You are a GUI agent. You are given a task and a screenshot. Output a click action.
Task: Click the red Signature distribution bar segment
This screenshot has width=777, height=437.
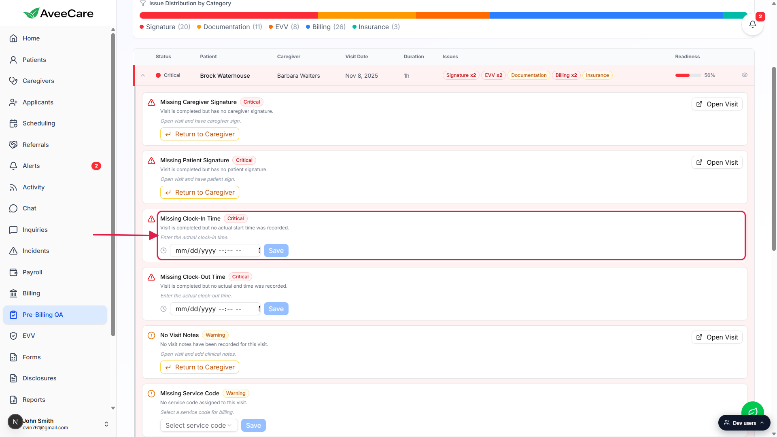[x=229, y=15]
